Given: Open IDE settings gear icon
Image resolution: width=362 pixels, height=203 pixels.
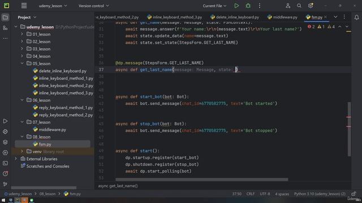Looking at the screenshot, I should (311, 6).
